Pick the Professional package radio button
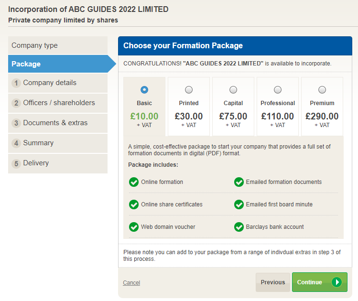The height and width of the screenshot is (301, 358). 278,90
